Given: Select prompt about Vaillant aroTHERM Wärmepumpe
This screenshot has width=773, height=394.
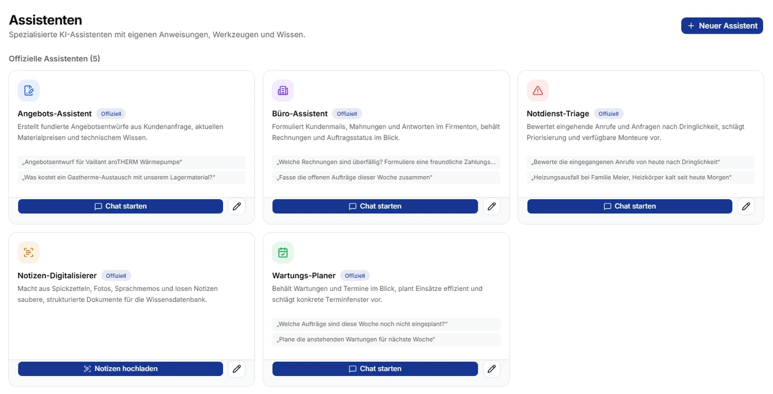Looking at the screenshot, I should pyautogui.click(x=131, y=162).
